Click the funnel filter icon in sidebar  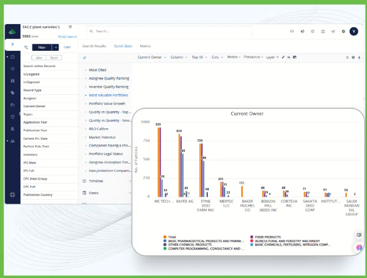[x=12, y=45]
